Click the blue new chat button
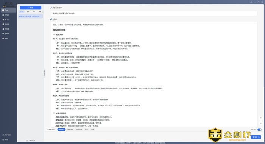The width and height of the screenshot is (265, 144). [x=31, y=8]
